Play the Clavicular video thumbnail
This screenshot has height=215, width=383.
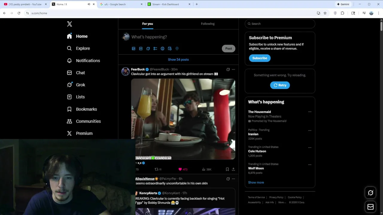[183, 119]
